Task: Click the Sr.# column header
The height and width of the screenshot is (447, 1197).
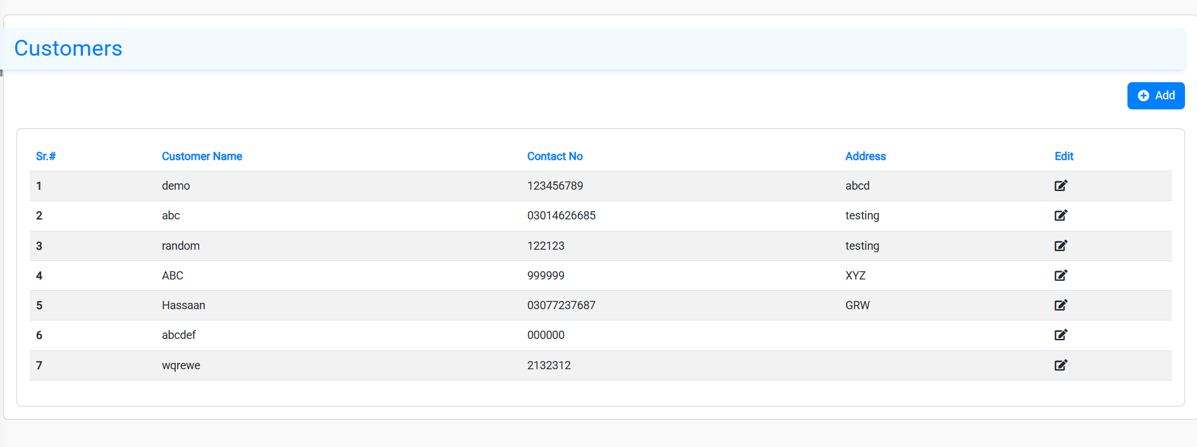Action: (46, 156)
